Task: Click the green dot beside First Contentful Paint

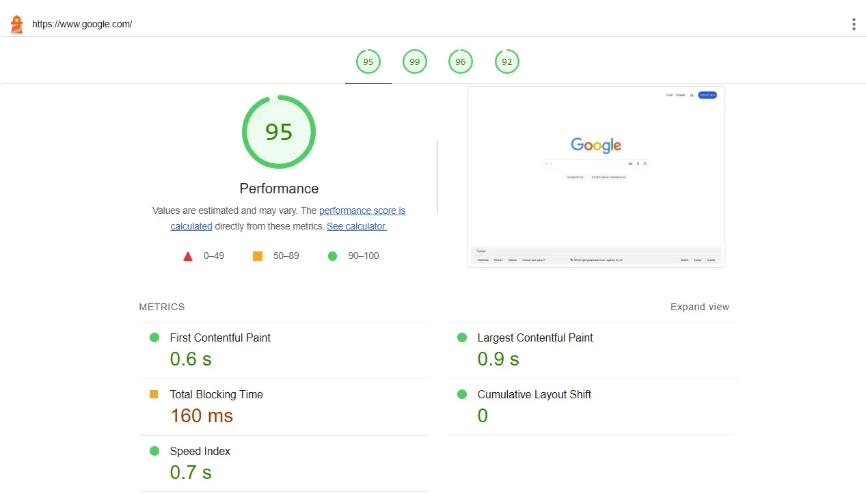Action: (154, 337)
